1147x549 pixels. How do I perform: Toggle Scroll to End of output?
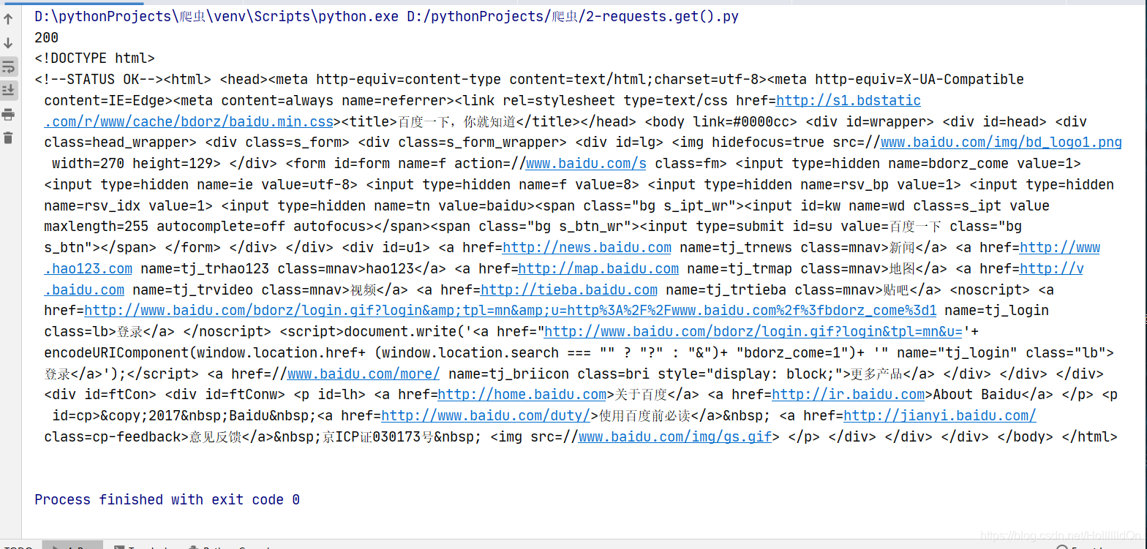click(9, 90)
